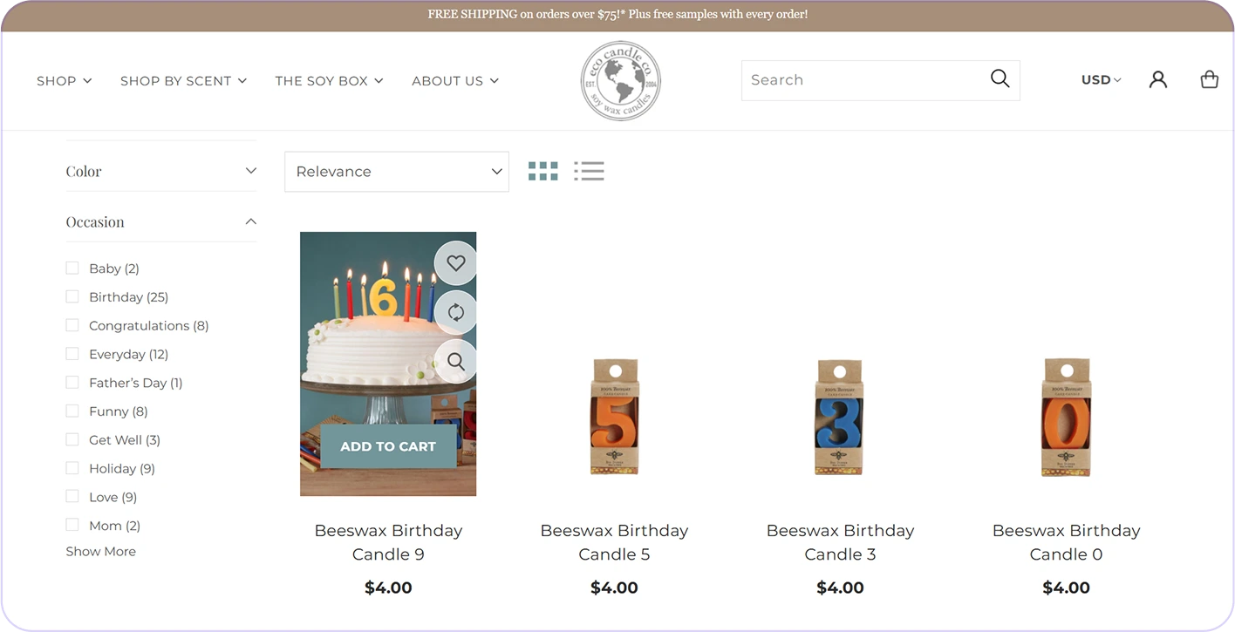Screen dimensions: 1235x632
Task: Expand the Color filter section
Action: [x=161, y=172]
